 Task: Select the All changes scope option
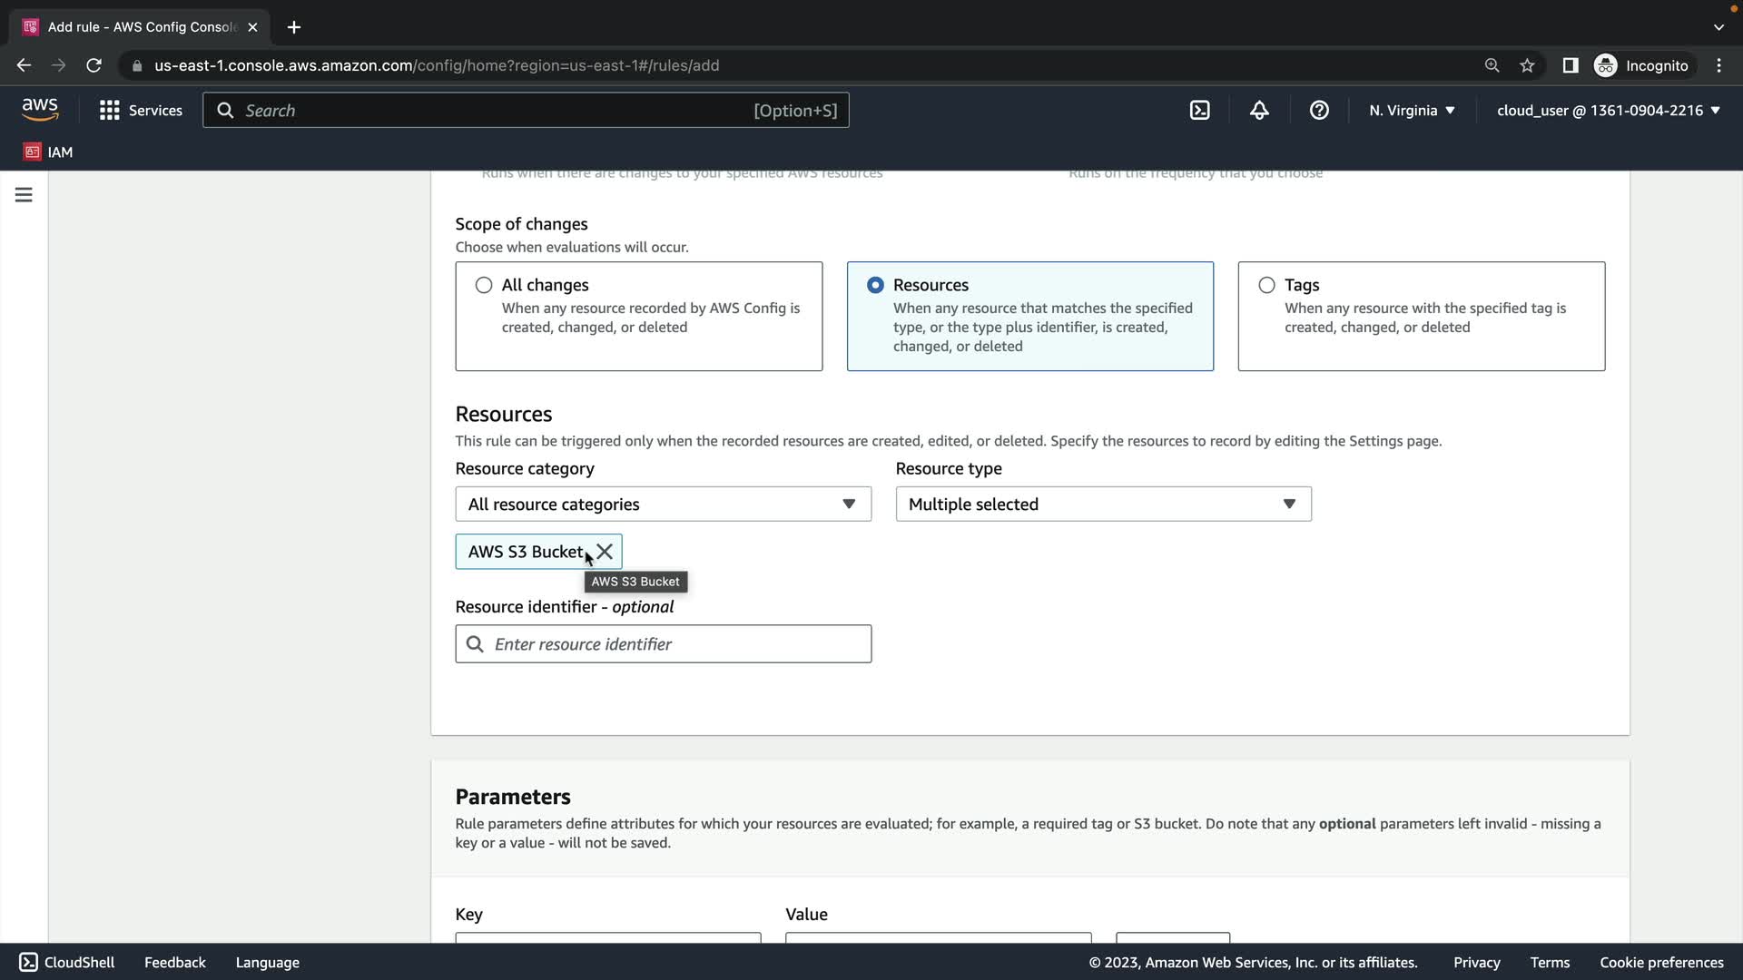click(x=484, y=285)
